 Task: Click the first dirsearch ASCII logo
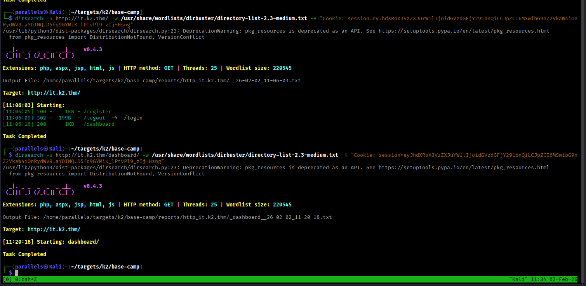(x=40, y=53)
